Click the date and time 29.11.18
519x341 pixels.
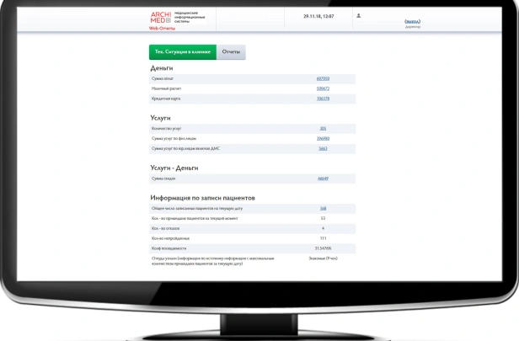pos(318,16)
